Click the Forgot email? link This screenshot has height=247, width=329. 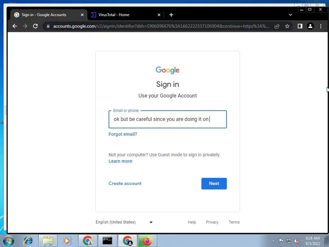coord(123,134)
